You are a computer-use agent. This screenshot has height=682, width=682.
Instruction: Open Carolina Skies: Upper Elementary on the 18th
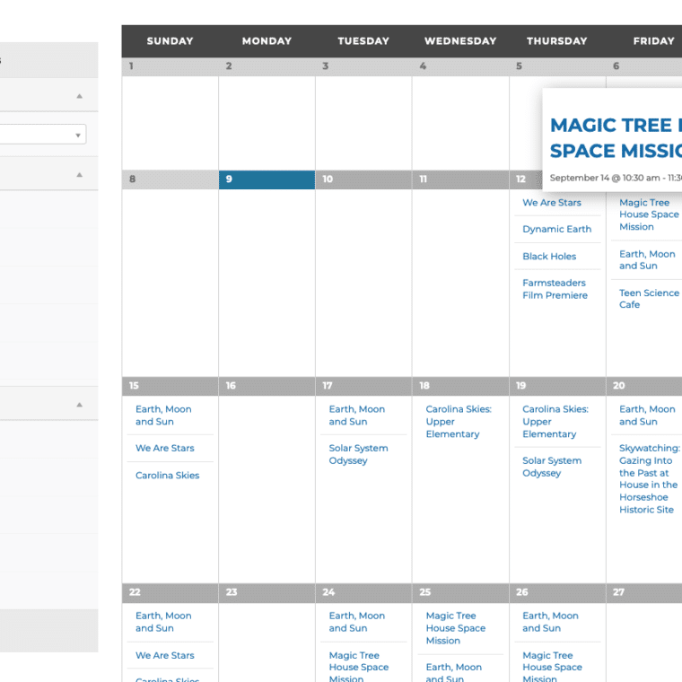click(458, 422)
